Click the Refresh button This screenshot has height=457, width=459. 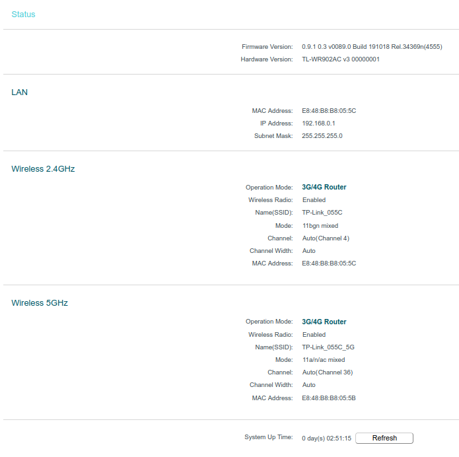coord(384,438)
